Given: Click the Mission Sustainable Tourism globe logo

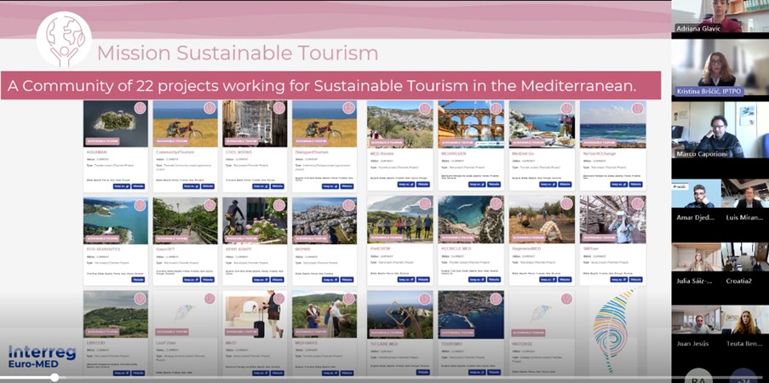Looking at the screenshot, I should click(x=65, y=39).
